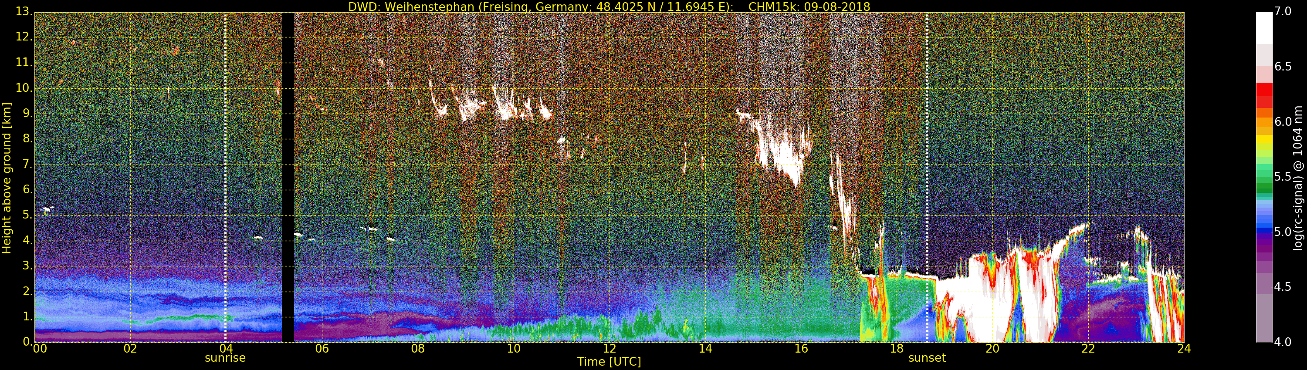Select the '22' tick on the time axis
Screen dimensions: 1307x370
click(x=1088, y=348)
